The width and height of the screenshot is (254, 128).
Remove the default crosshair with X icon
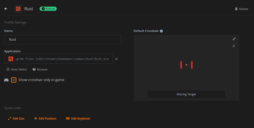tap(234, 46)
